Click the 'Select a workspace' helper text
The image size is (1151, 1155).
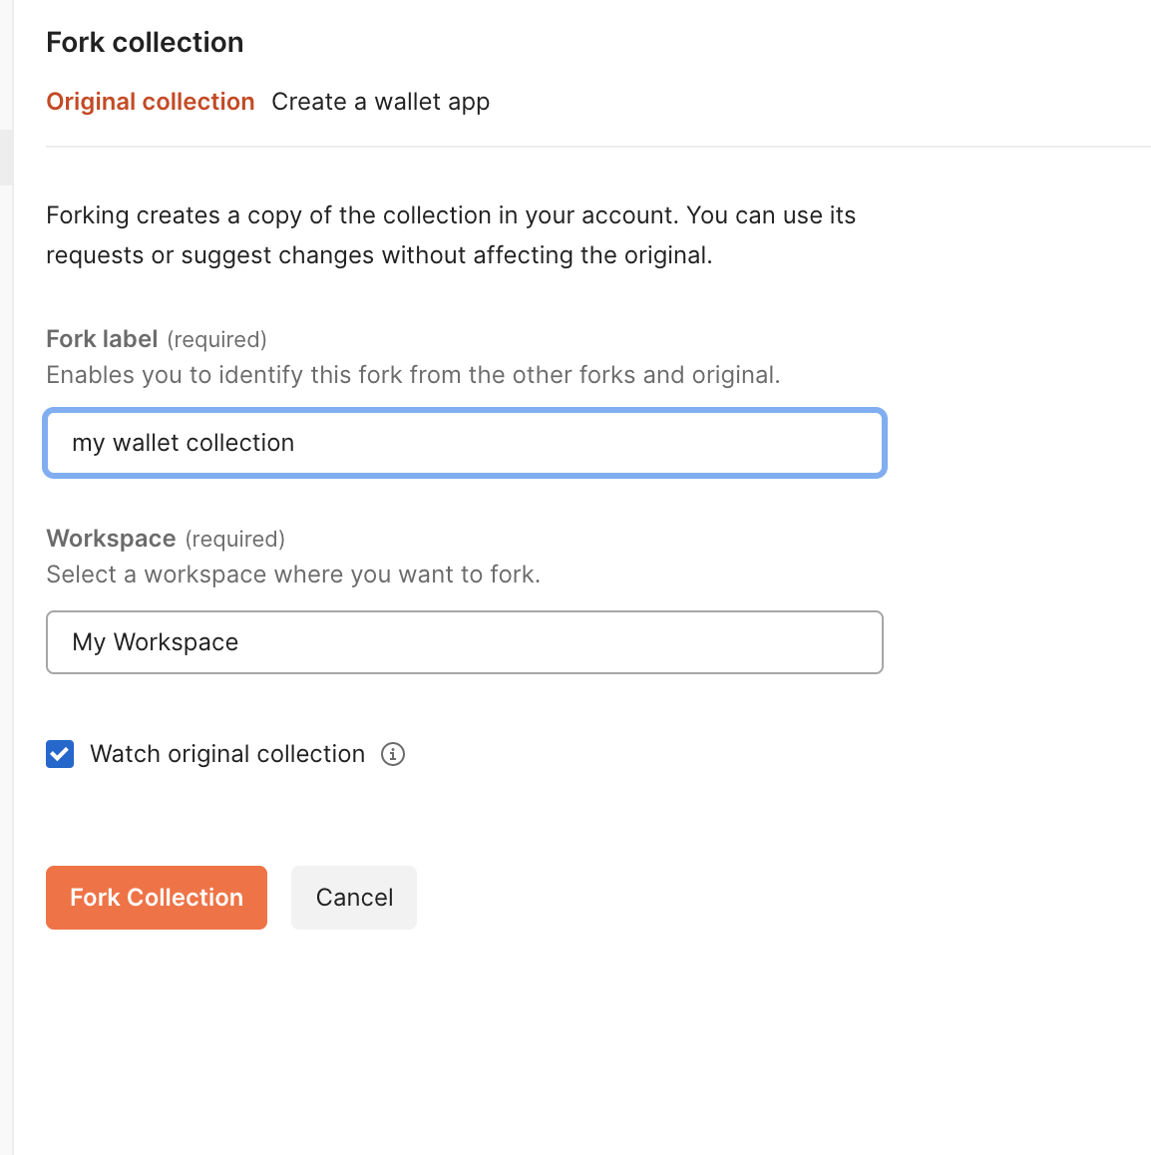(x=293, y=575)
